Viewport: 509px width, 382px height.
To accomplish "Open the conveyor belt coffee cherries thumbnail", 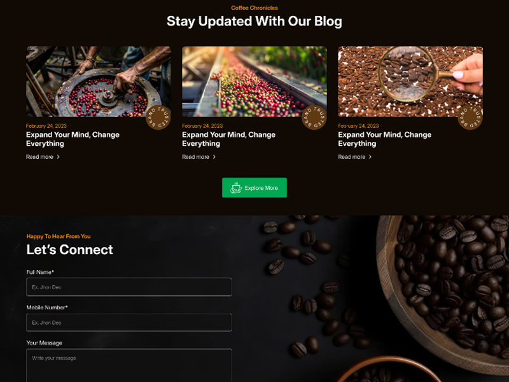I will coord(254,81).
